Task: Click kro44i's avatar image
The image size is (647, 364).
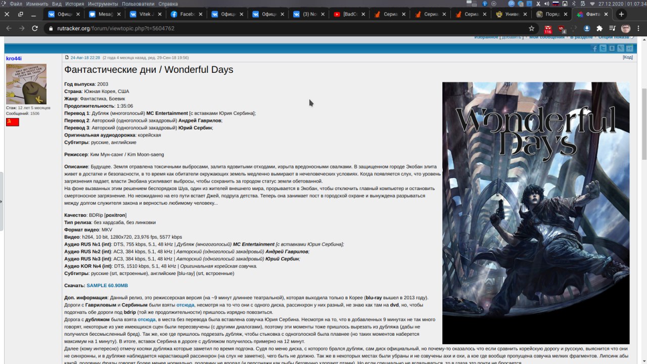Action: [x=26, y=84]
